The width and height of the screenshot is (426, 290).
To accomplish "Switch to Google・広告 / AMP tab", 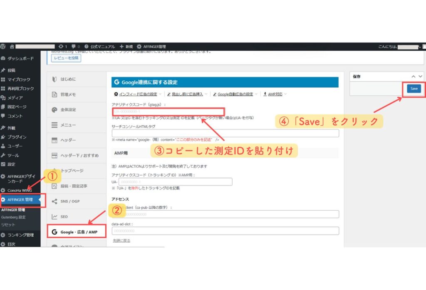I will [77, 232].
